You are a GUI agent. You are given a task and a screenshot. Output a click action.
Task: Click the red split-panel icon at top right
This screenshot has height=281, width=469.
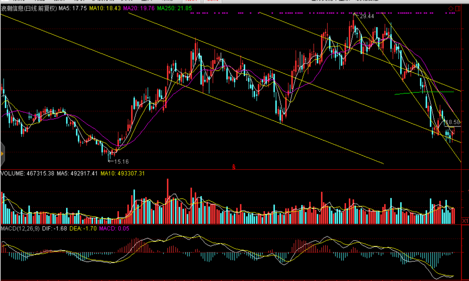(x=458, y=8)
